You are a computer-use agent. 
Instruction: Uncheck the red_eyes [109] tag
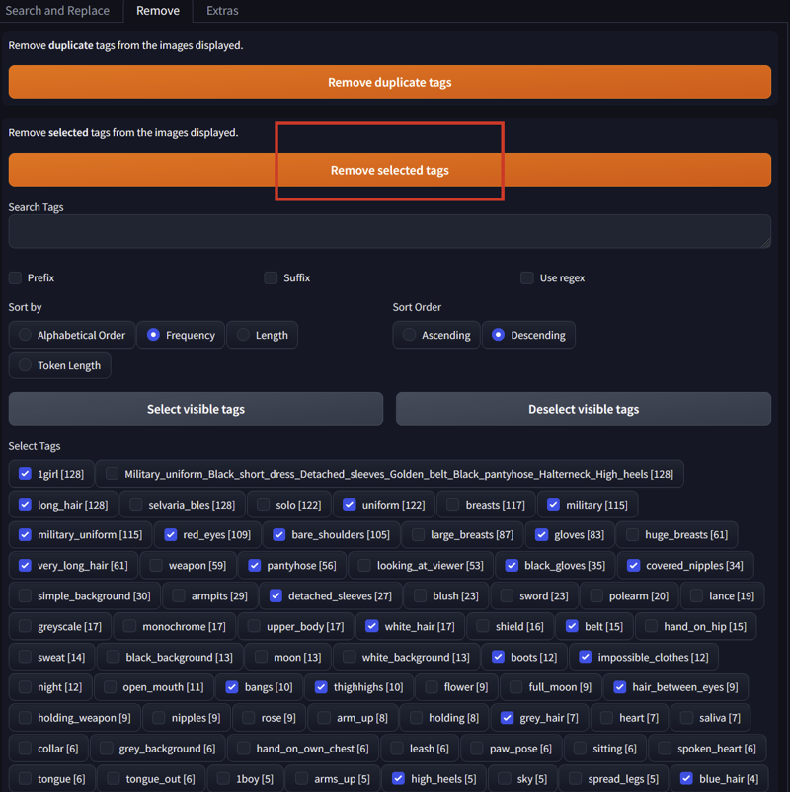coord(171,534)
